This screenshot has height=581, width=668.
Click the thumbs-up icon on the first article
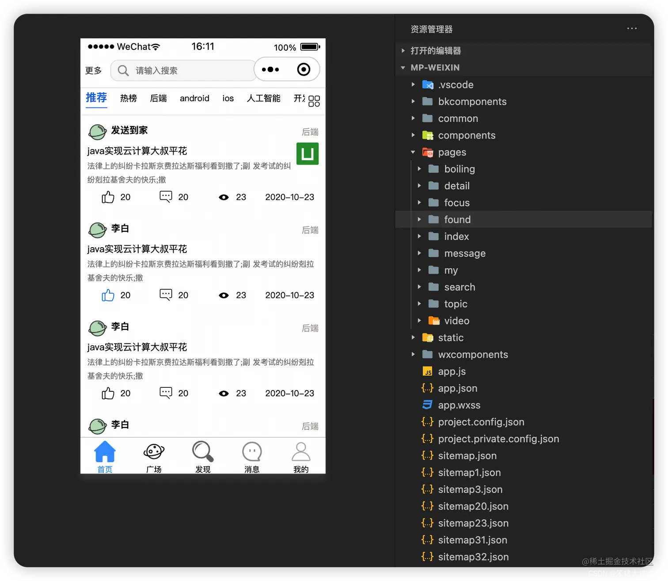pos(108,197)
